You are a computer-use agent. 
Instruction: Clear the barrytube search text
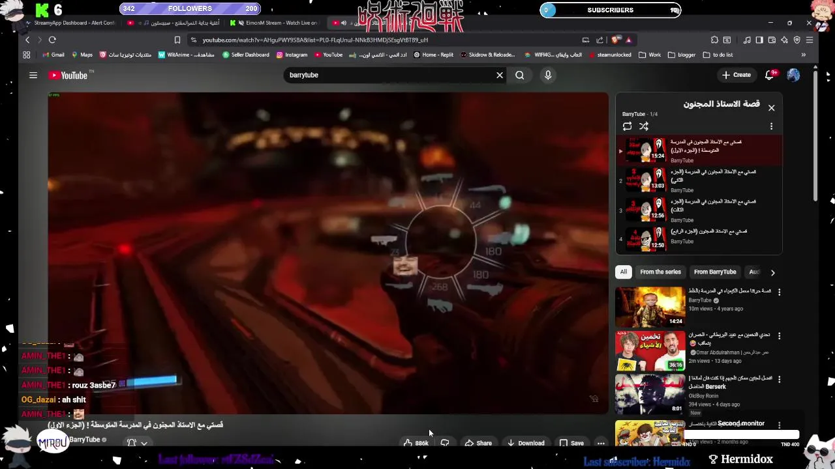pos(500,75)
